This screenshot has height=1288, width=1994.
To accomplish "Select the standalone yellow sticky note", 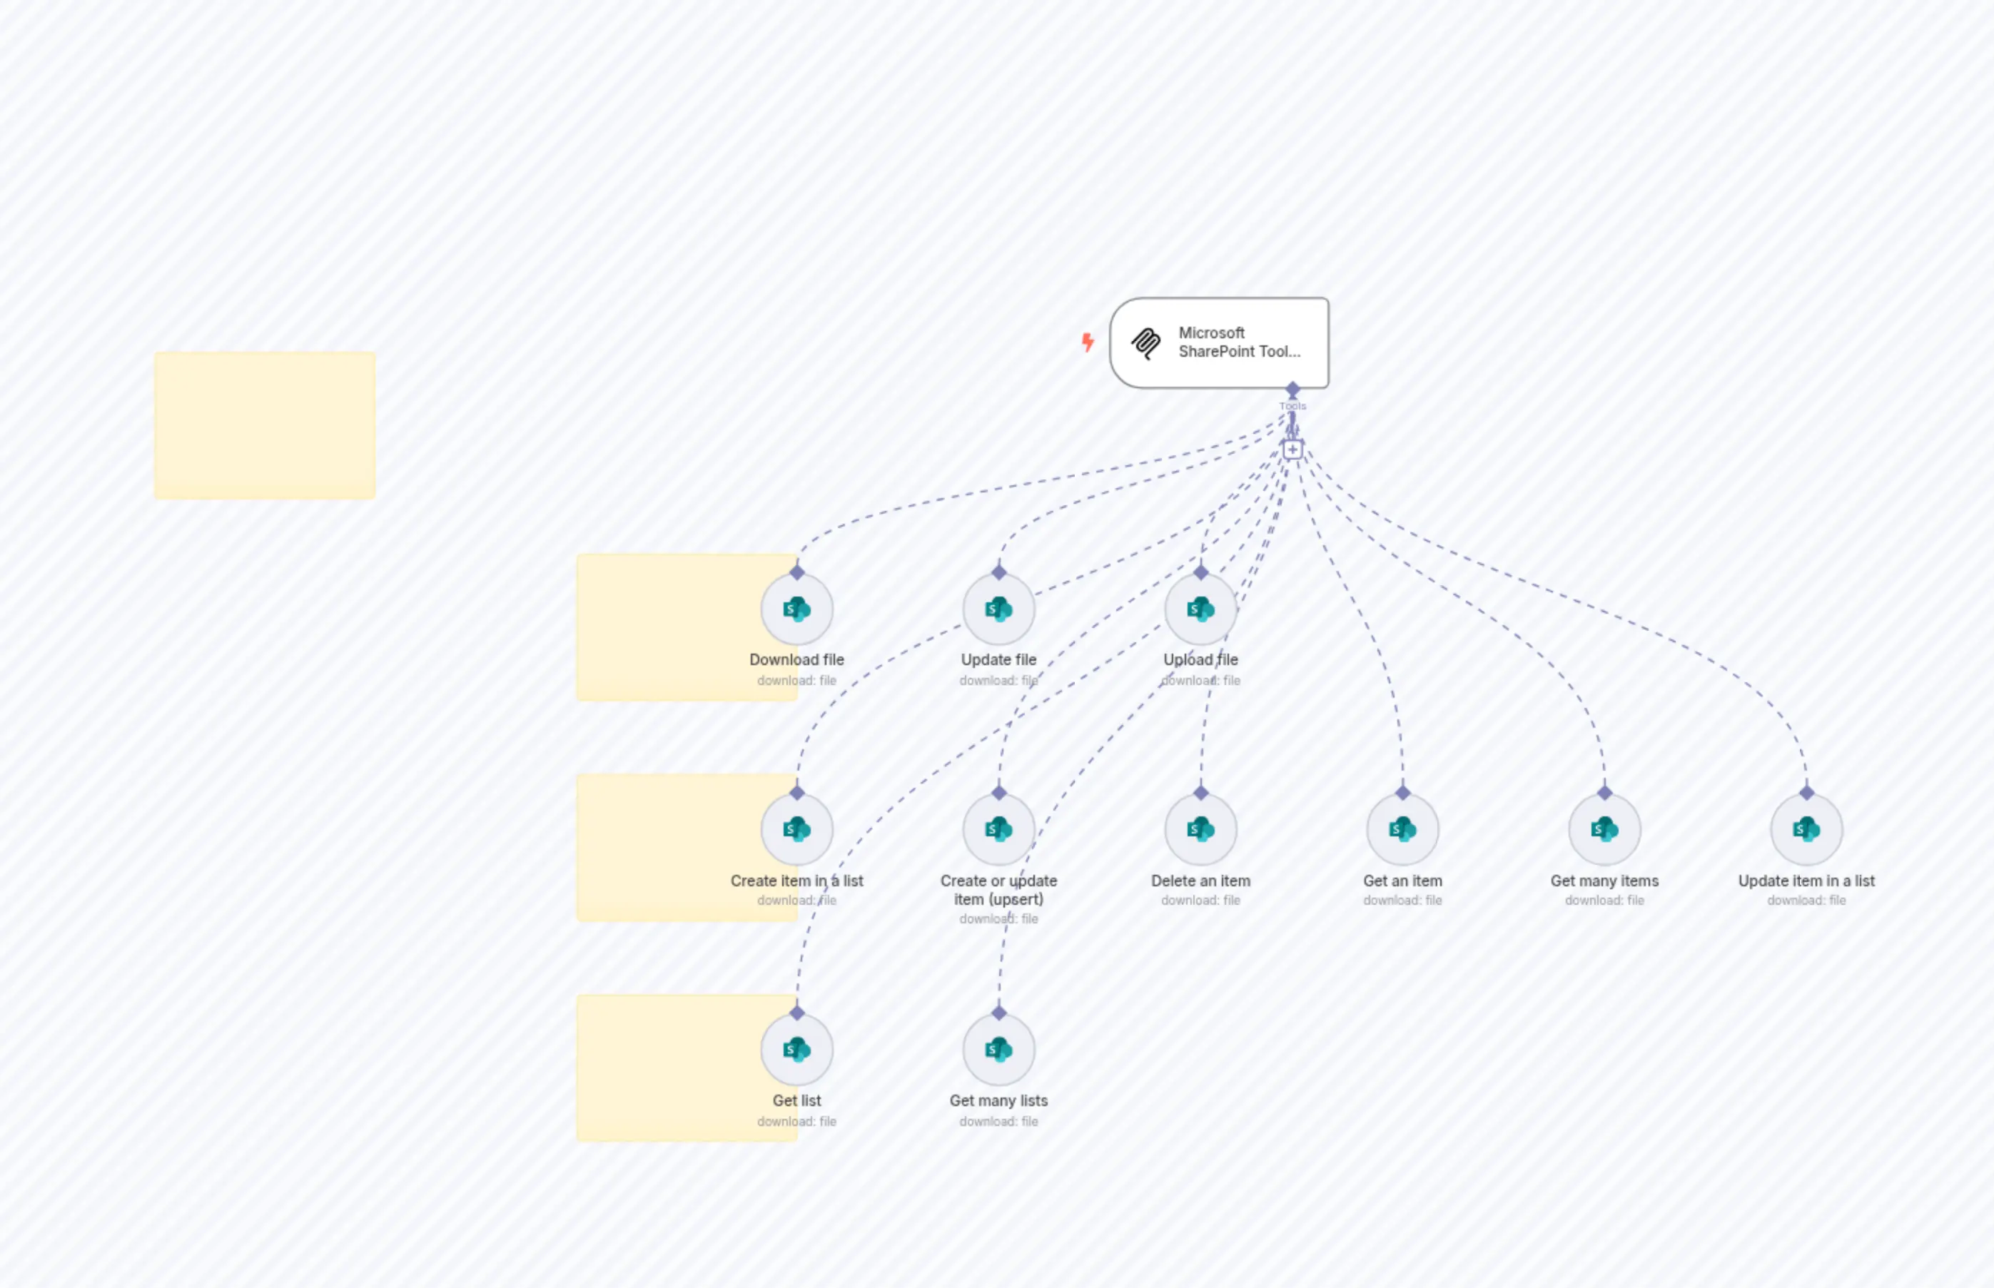I will click(264, 426).
